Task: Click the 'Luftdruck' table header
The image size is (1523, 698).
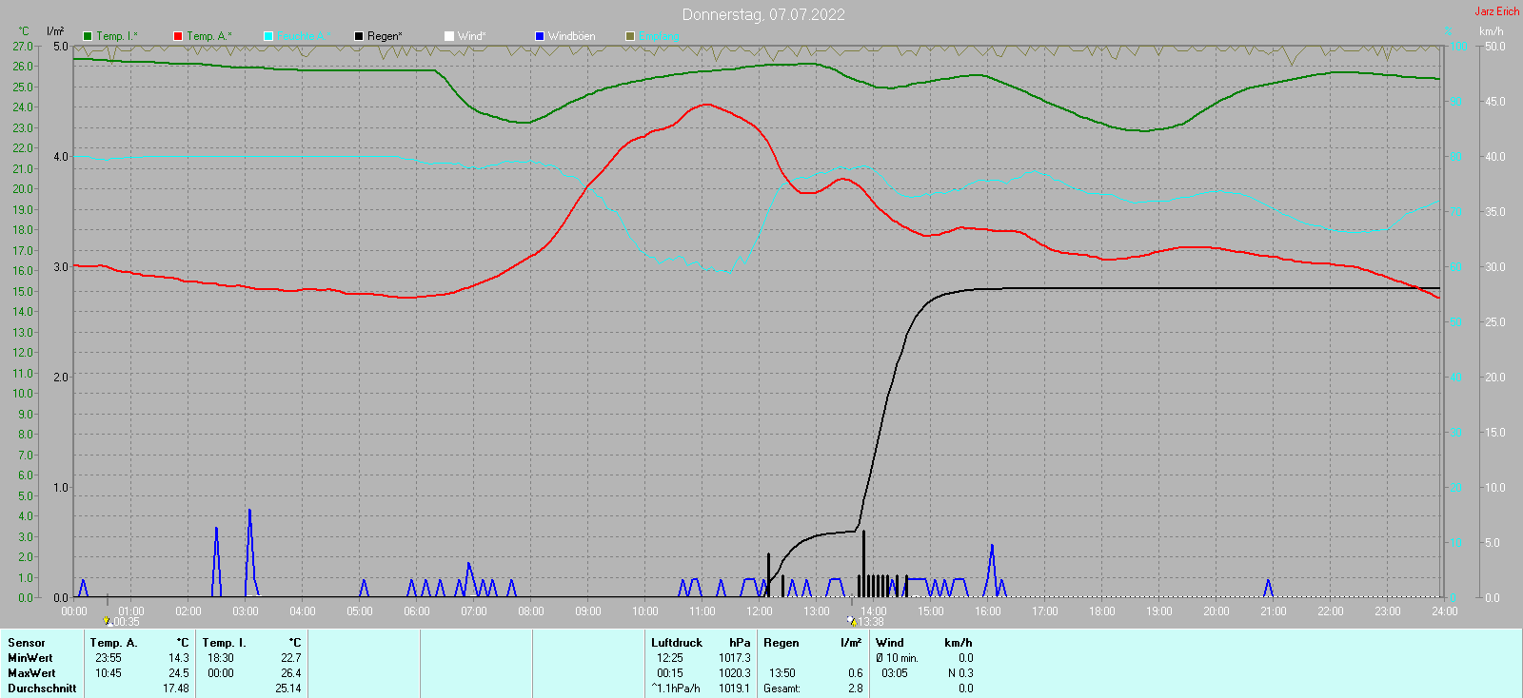Action: (x=677, y=643)
